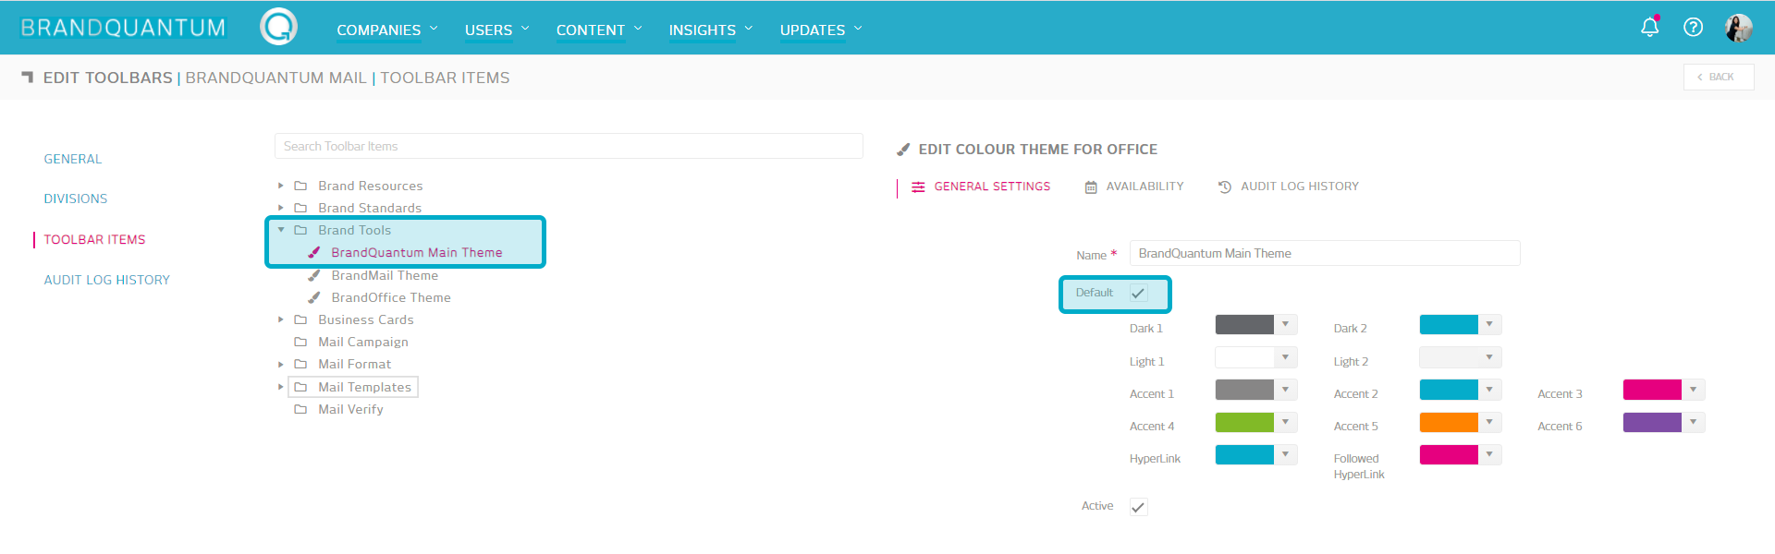Viewport: 1775px width, 554px height.
Task: Click the brush icon beside BrandMail Theme
Action: [x=314, y=275]
